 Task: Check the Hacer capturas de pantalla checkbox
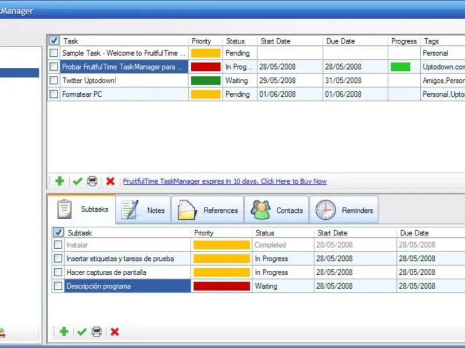coord(58,272)
